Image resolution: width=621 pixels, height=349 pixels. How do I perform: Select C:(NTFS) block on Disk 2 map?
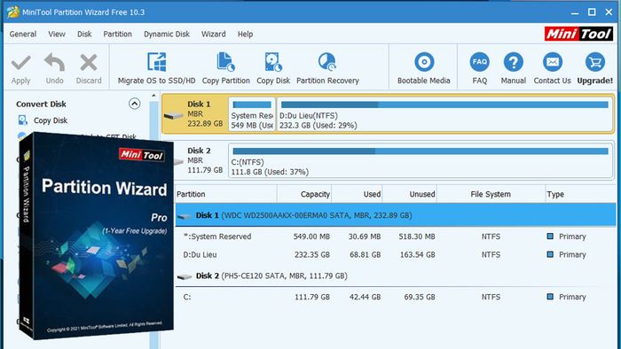(421, 161)
